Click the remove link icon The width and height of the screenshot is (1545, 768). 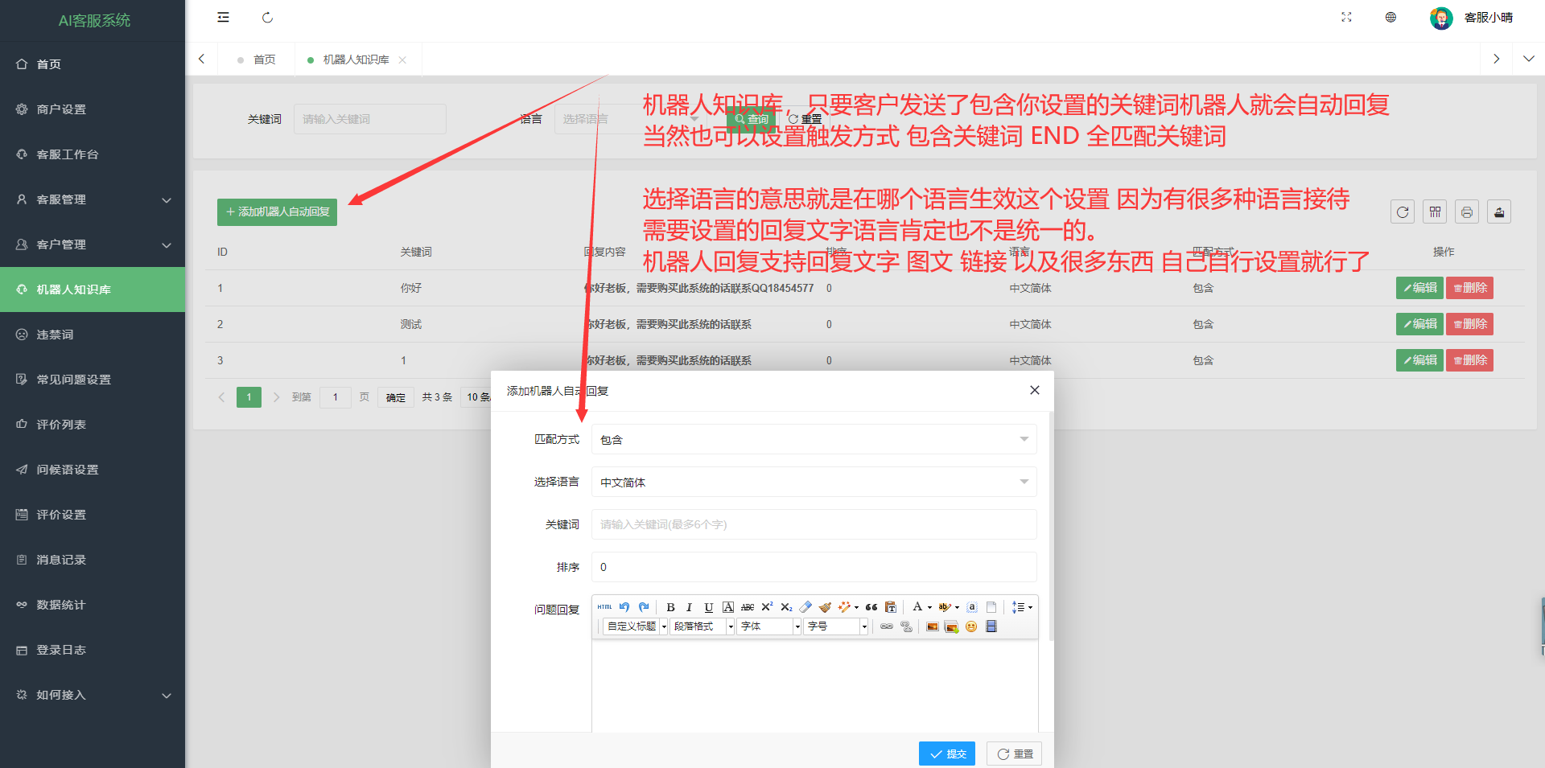pos(906,626)
